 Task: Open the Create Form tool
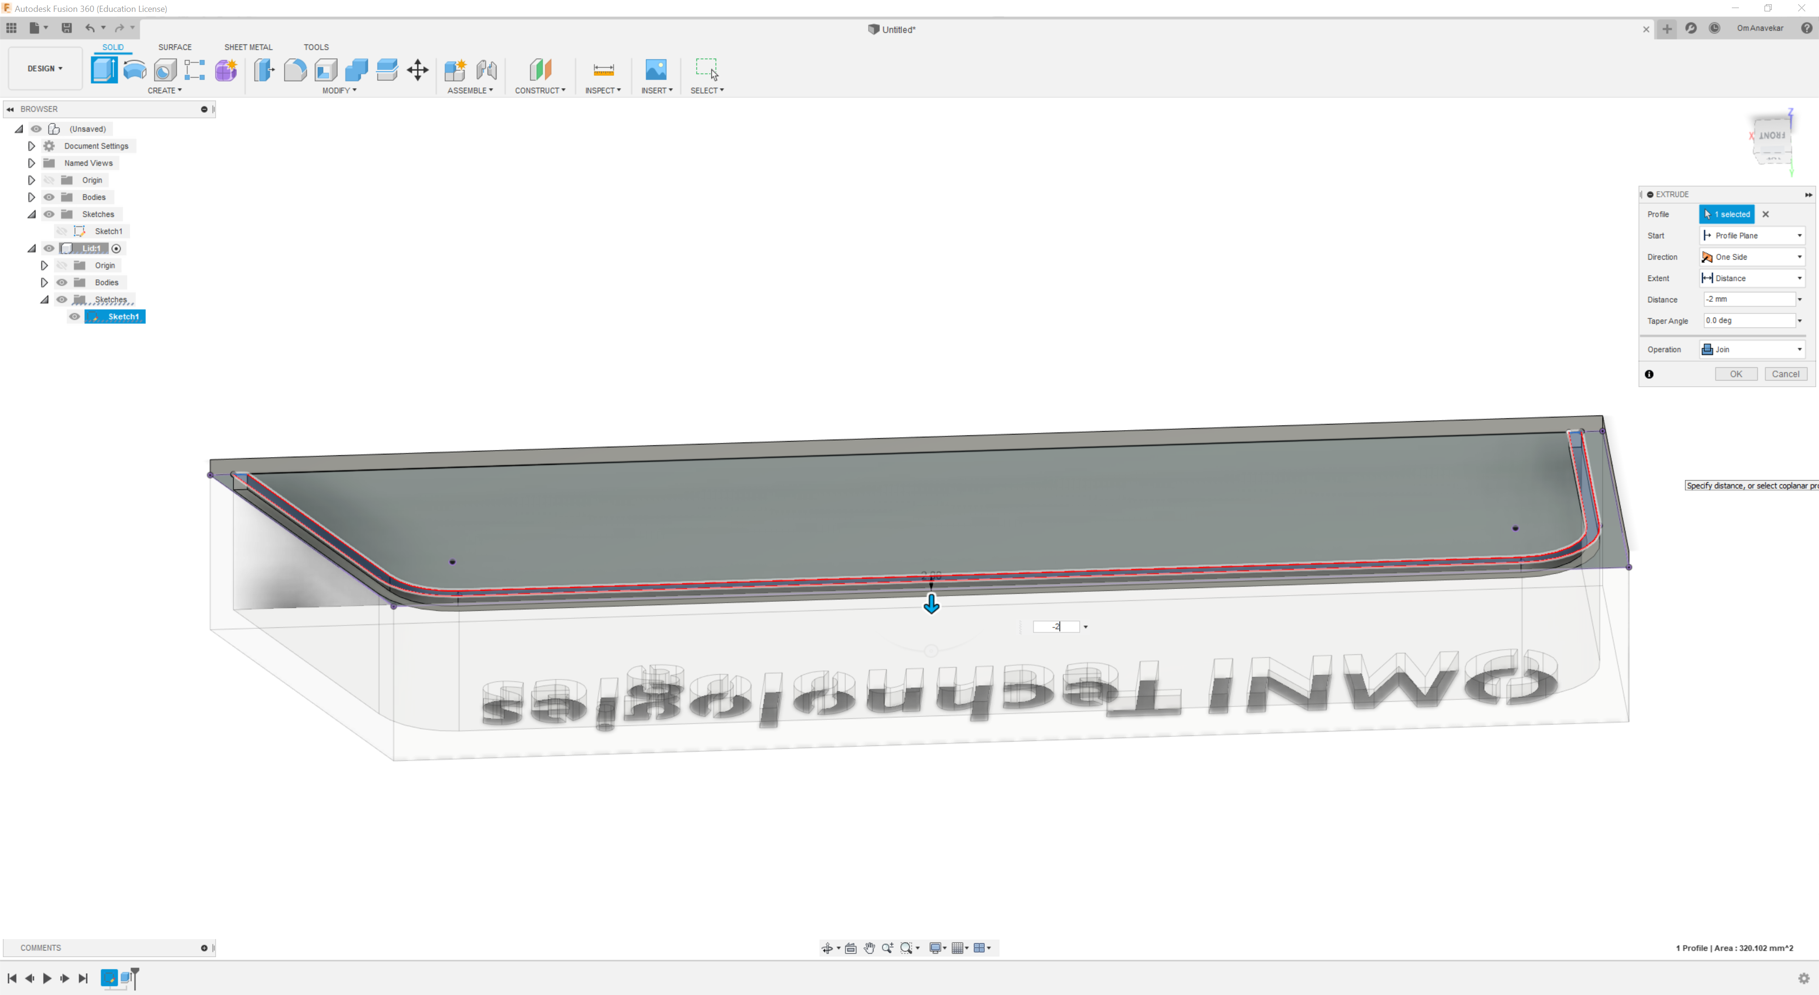[x=226, y=70]
